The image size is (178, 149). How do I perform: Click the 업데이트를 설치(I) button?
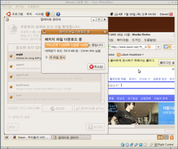click(x=89, y=108)
